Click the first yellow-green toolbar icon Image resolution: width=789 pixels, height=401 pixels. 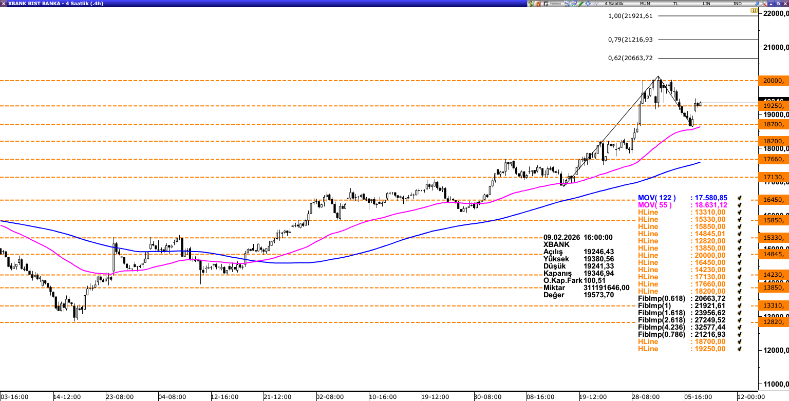click(x=531, y=4)
